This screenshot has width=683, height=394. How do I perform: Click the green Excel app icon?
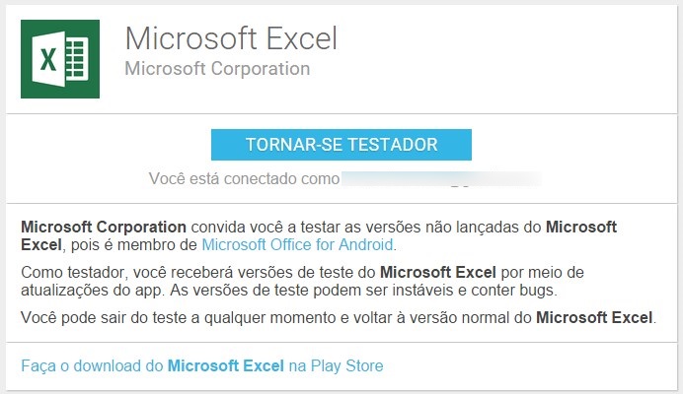click(60, 59)
